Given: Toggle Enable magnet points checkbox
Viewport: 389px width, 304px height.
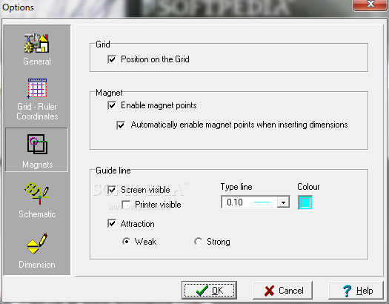Looking at the screenshot, I should pos(112,105).
